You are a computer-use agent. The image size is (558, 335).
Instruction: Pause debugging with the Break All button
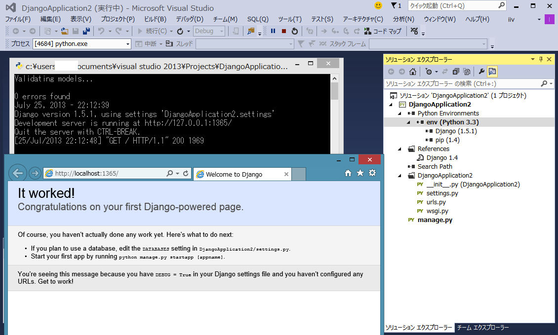(x=273, y=31)
